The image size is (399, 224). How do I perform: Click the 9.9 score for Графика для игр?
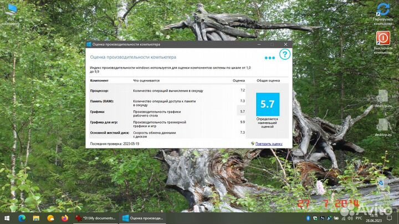pos(243,122)
